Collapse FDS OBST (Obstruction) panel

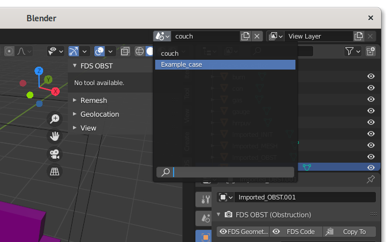click(218, 214)
